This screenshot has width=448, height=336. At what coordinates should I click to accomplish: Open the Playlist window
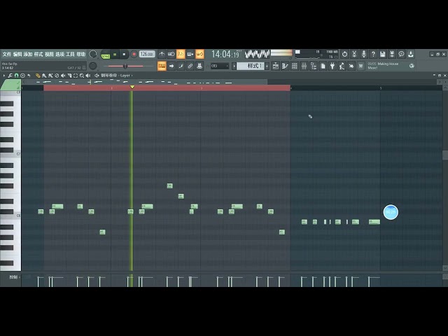[x=275, y=66]
